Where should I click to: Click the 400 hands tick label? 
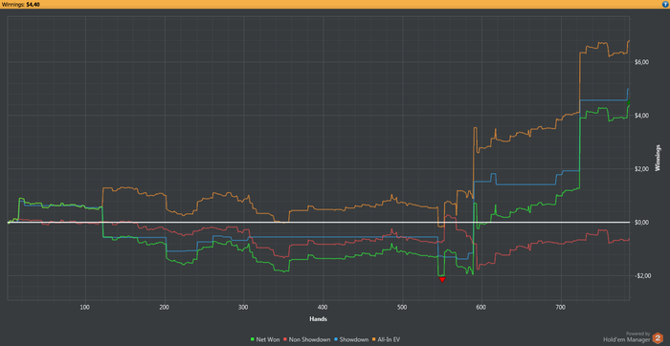pyautogui.click(x=324, y=307)
